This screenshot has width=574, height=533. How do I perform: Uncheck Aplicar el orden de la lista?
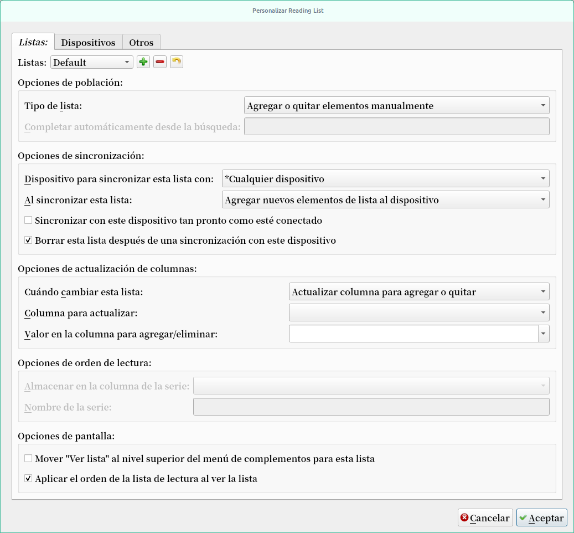tap(28, 478)
